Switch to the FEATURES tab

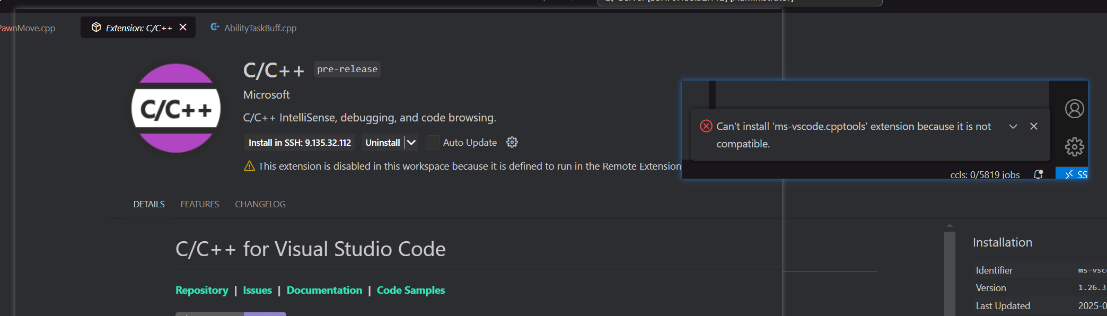point(199,204)
